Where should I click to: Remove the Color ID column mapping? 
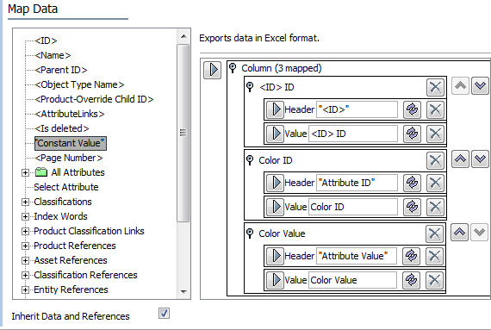[x=435, y=160]
